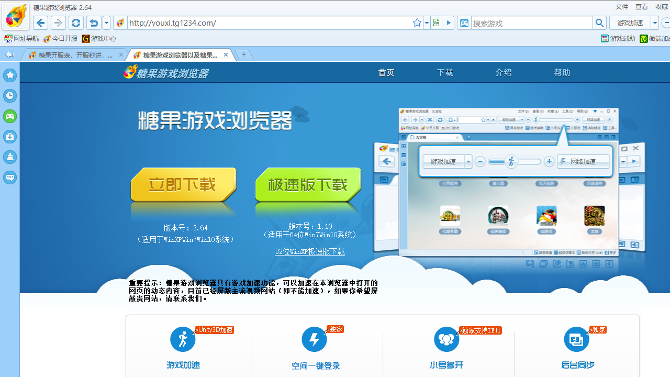This screenshot has width=670, height=377.
Task: Click in the 搜索游戏 search field
Action: pyautogui.click(x=531, y=23)
